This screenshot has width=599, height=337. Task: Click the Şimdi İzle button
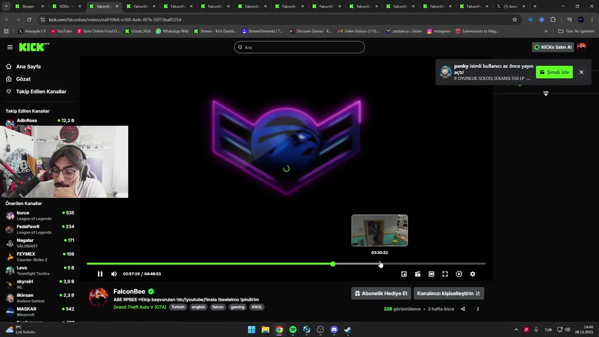[554, 72]
